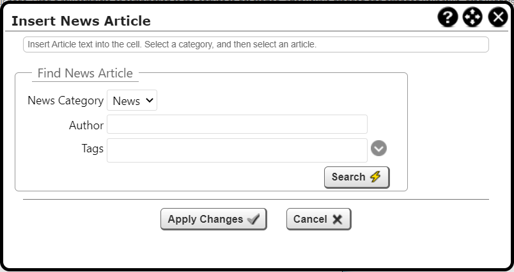
Task: Expand the Tags chevron dropdown
Action: click(379, 149)
